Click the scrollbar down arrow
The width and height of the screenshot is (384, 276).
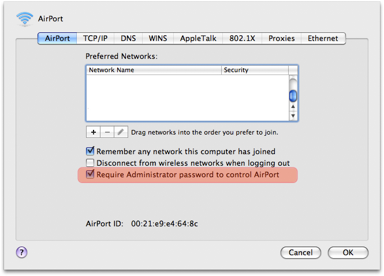[x=293, y=115]
